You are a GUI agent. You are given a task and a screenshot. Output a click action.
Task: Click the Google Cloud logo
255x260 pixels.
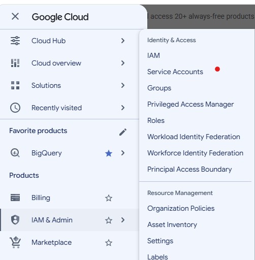60,17
